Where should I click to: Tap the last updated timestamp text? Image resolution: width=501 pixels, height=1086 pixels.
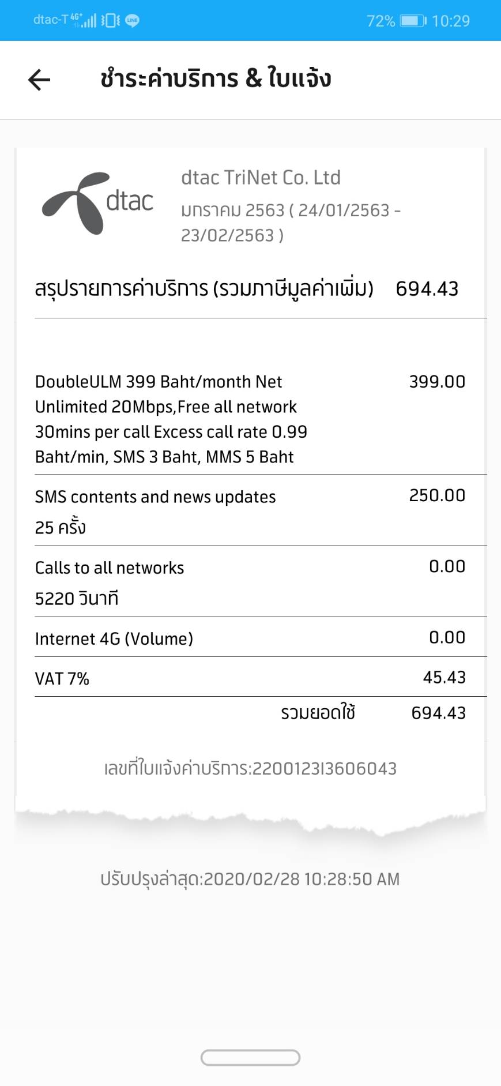(250, 879)
